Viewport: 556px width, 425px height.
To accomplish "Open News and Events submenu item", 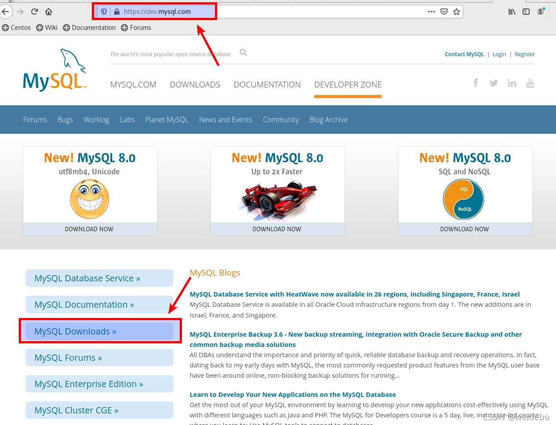I will click(226, 120).
